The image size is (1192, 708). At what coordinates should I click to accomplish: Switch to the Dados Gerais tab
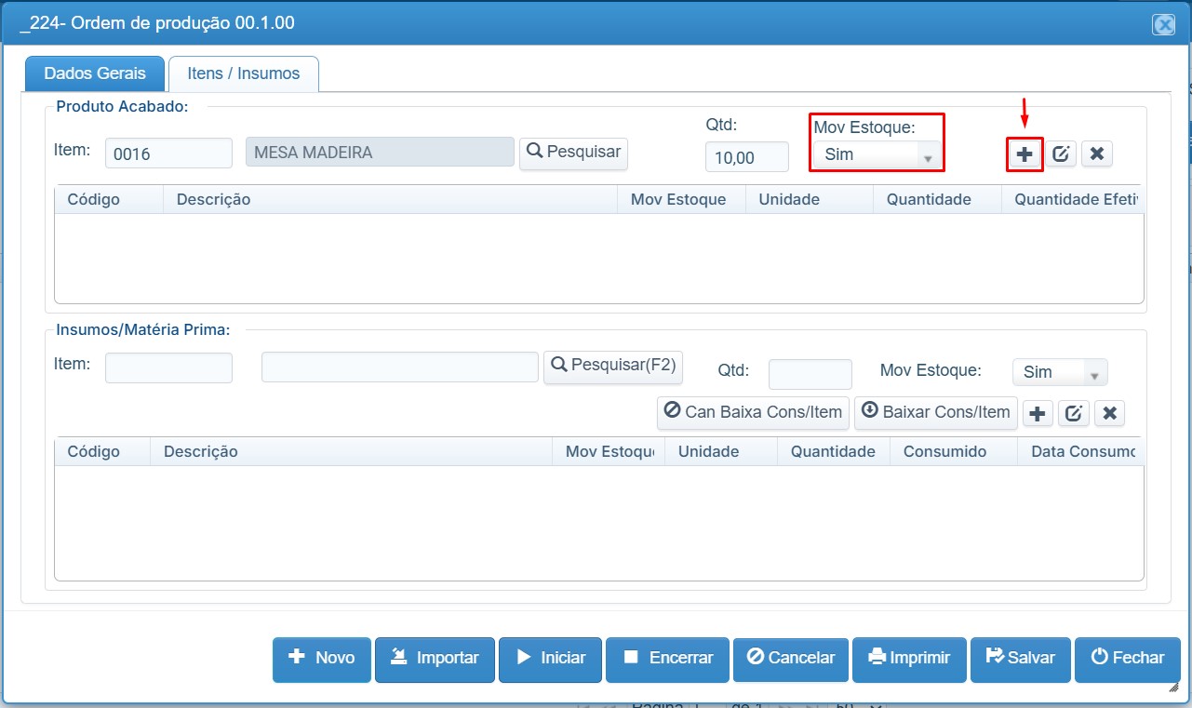click(x=95, y=73)
